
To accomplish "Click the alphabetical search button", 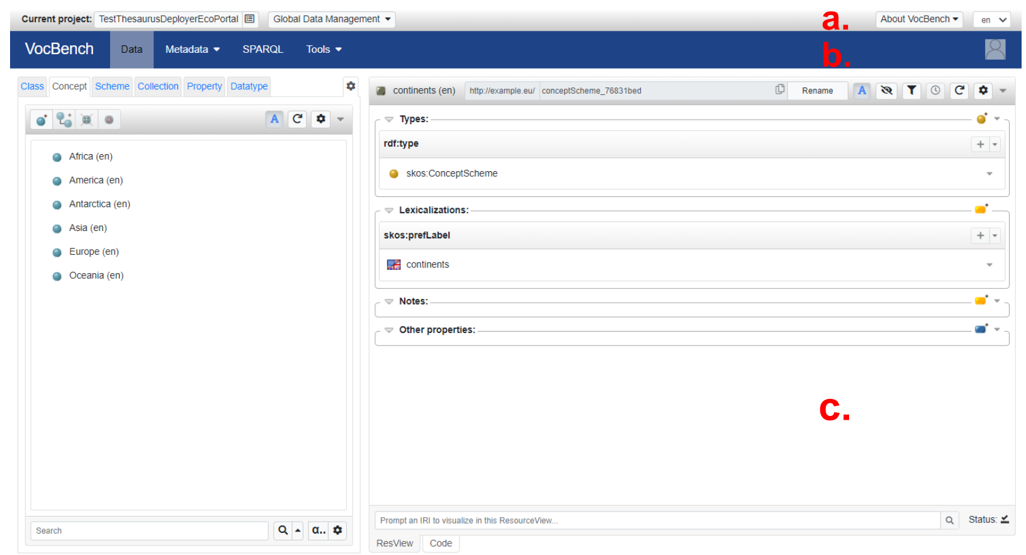I will (319, 530).
